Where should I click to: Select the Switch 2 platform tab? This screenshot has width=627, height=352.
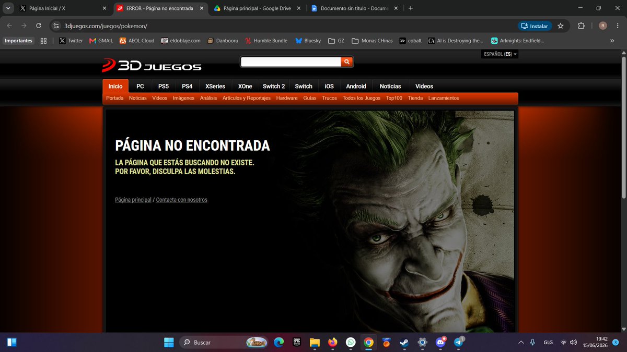274,86
